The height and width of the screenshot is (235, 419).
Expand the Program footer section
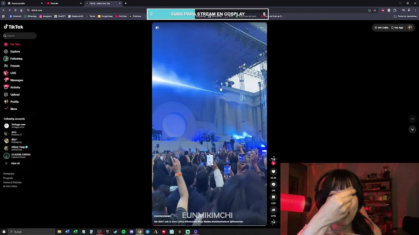click(x=8, y=178)
